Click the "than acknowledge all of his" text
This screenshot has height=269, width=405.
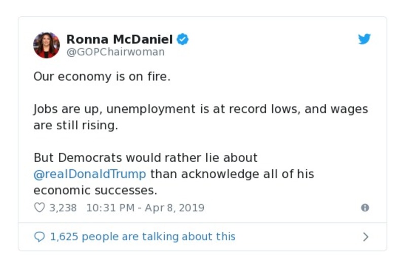click(232, 174)
